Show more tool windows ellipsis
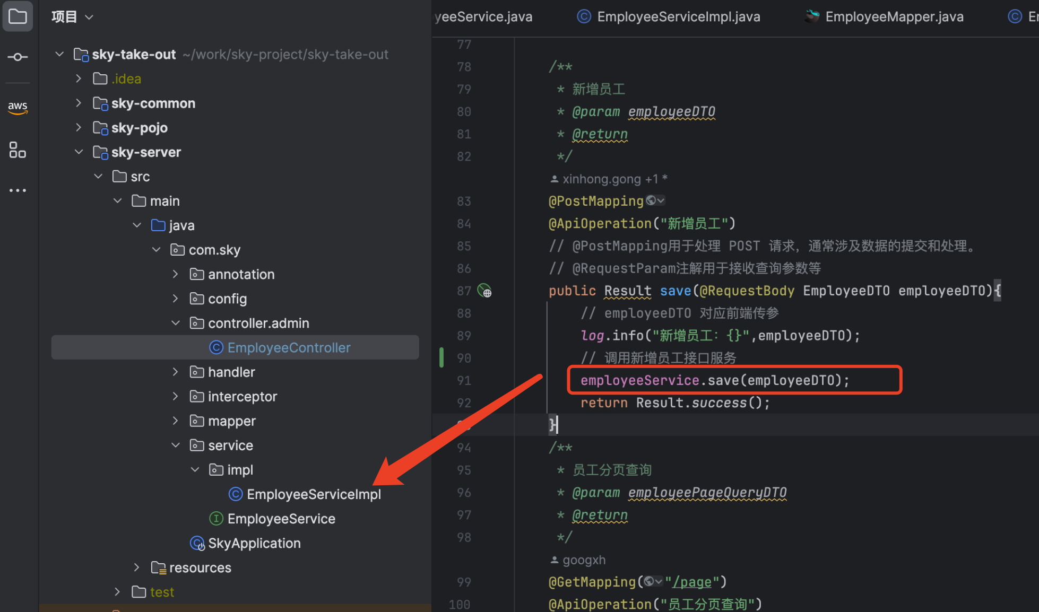Viewport: 1039px width, 612px height. 18,190
